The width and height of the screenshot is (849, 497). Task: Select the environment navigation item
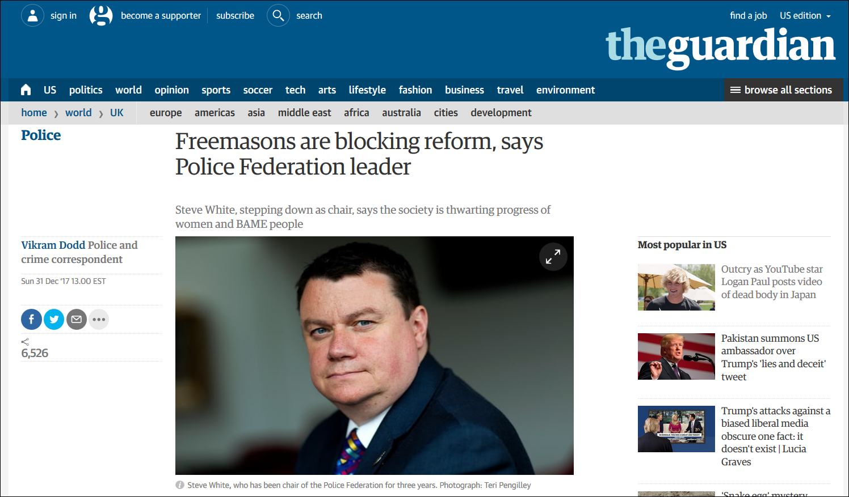click(565, 90)
